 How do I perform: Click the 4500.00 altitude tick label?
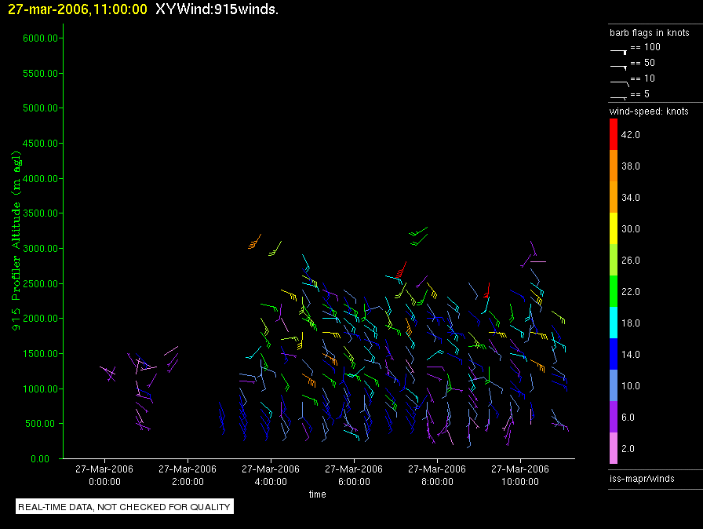(40, 144)
